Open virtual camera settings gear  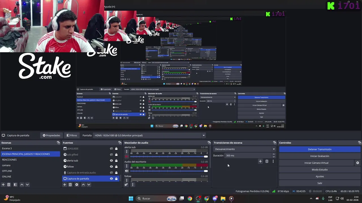click(x=357, y=163)
